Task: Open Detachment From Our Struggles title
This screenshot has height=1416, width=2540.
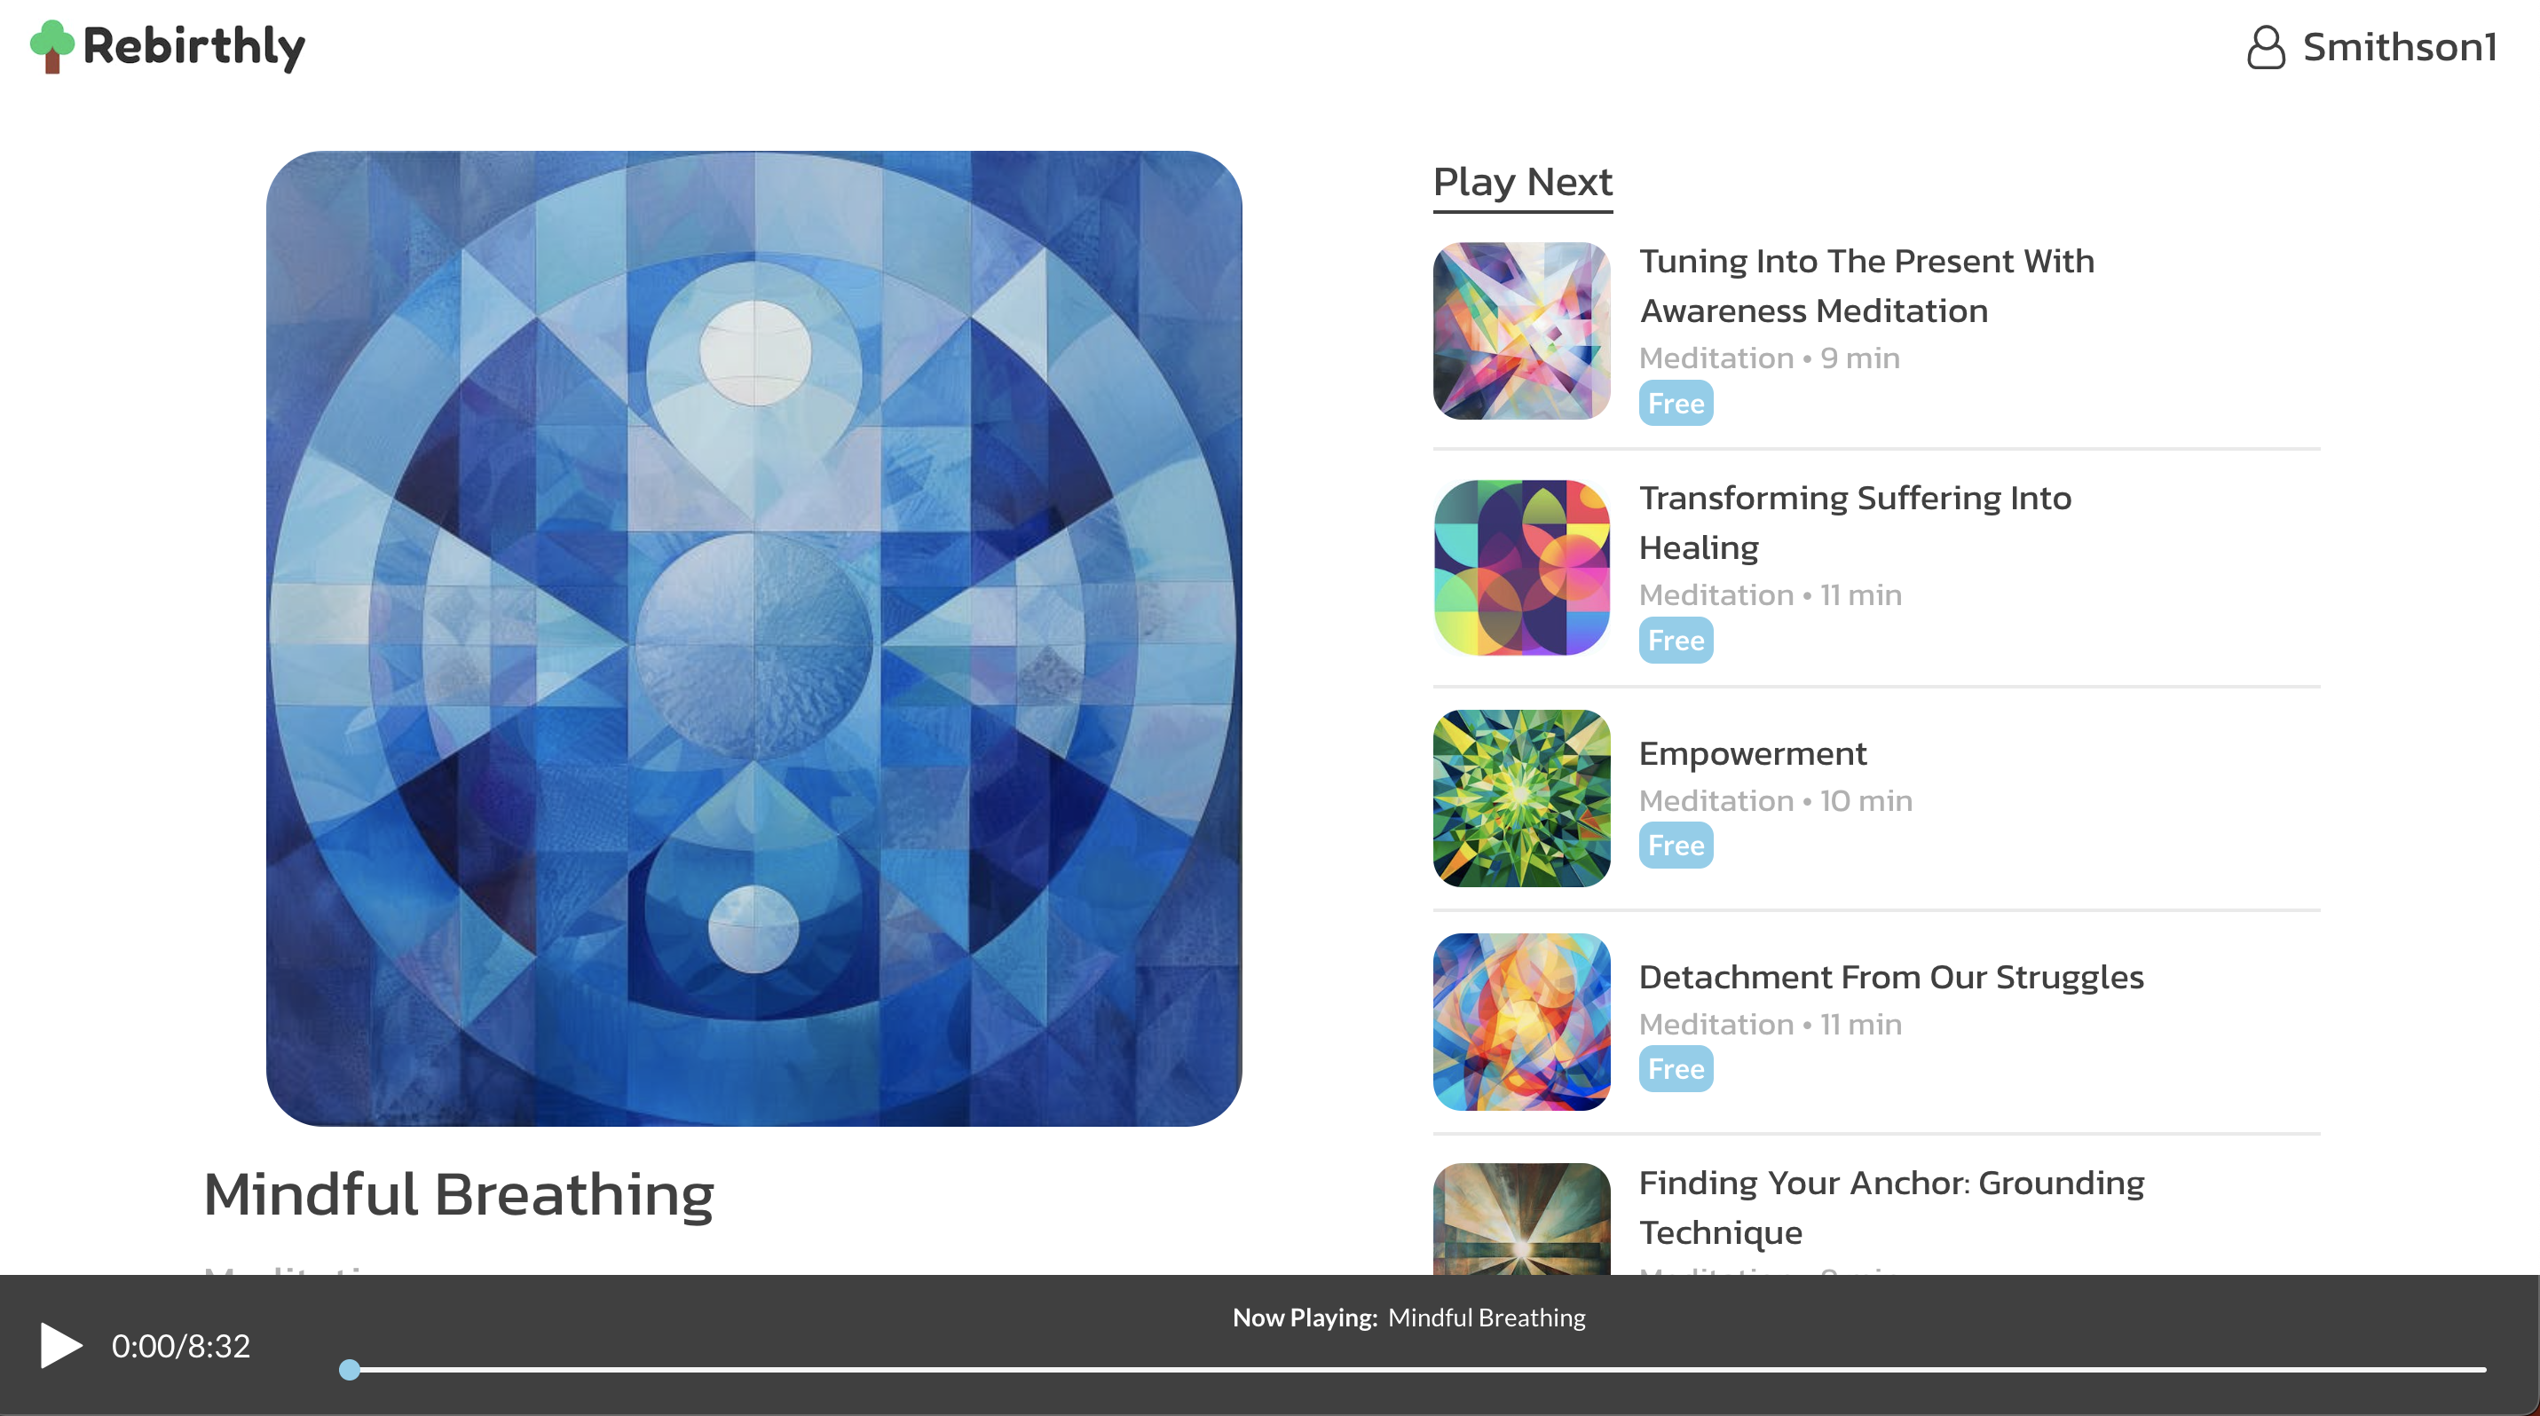Action: click(1891, 978)
